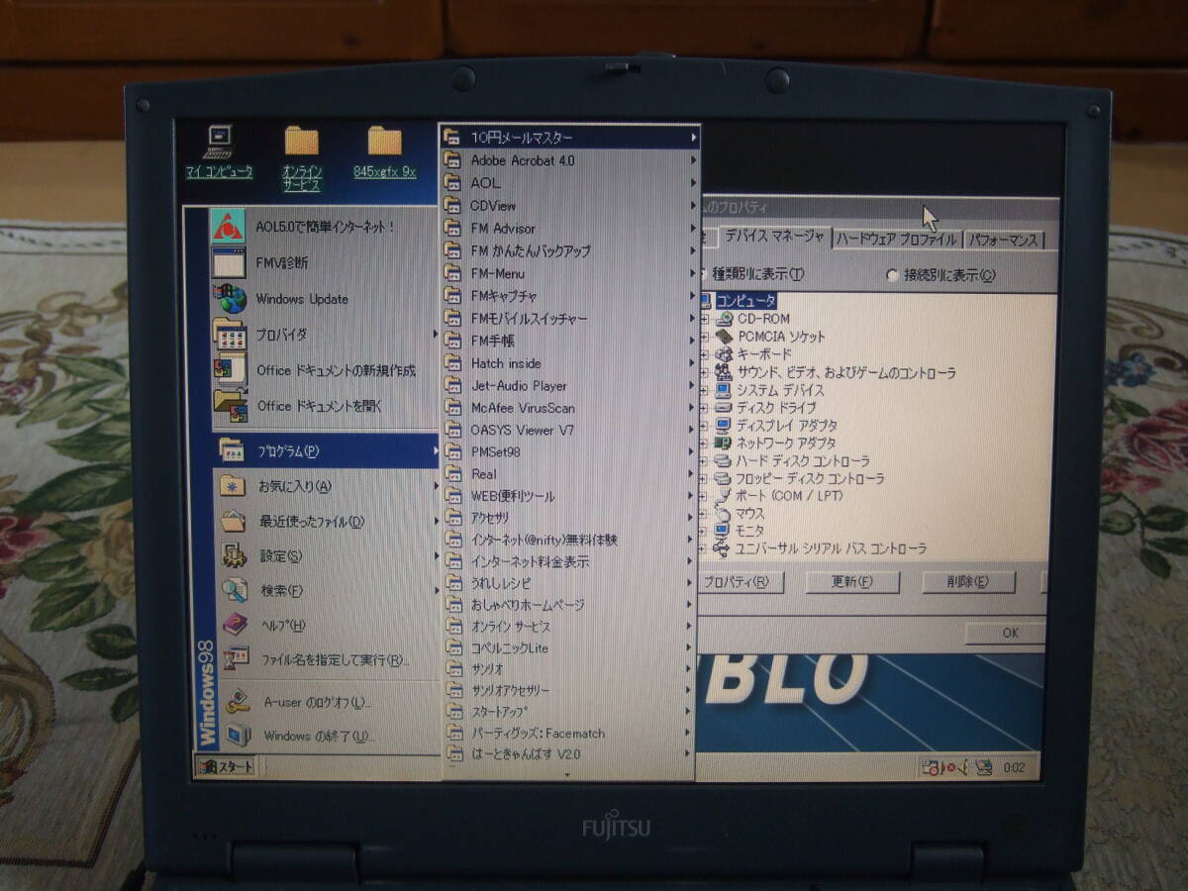Select the 接続別に表示(C) radio button

(x=892, y=276)
